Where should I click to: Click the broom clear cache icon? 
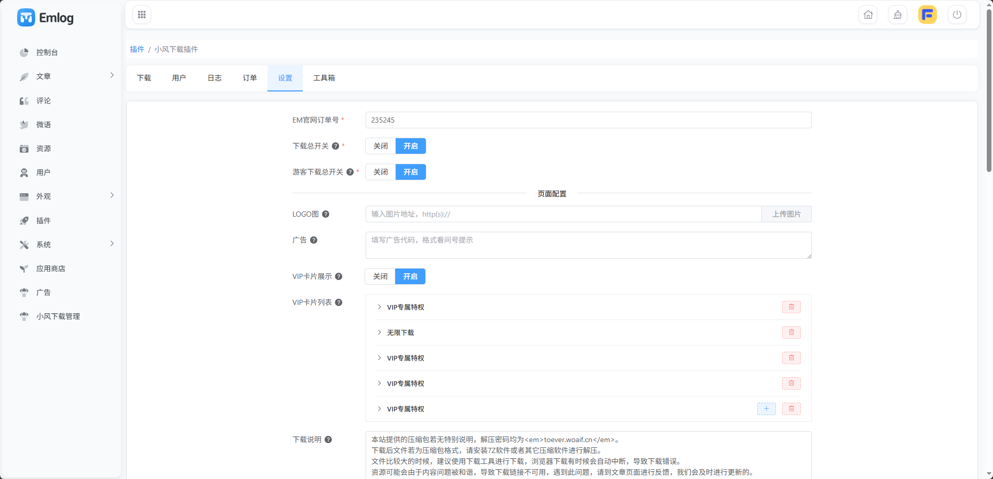pyautogui.click(x=897, y=15)
